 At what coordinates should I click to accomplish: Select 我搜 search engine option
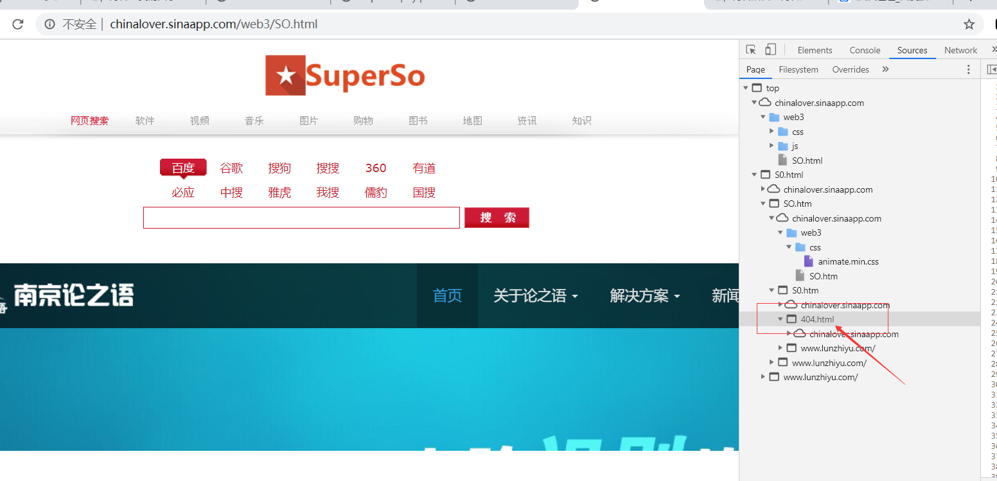(x=328, y=193)
